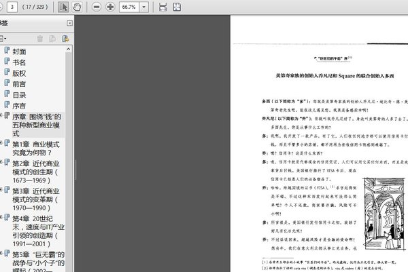Open the 序言 bookmark
This screenshot has height=272, width=408.
coord(19,106)
